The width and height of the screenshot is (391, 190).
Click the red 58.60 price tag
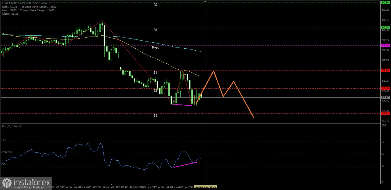point(385,71)
